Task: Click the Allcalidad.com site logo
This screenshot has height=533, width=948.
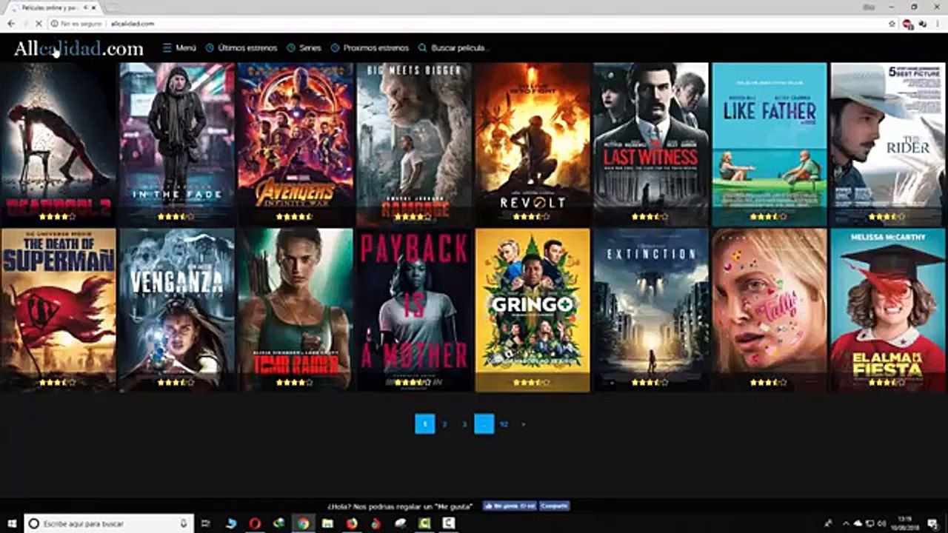Action: click(79, 49)
